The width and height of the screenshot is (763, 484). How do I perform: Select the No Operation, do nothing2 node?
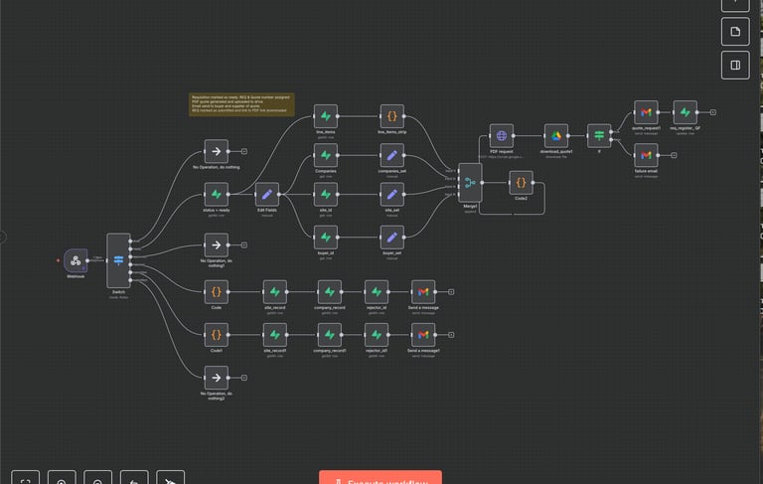(216, 378)
